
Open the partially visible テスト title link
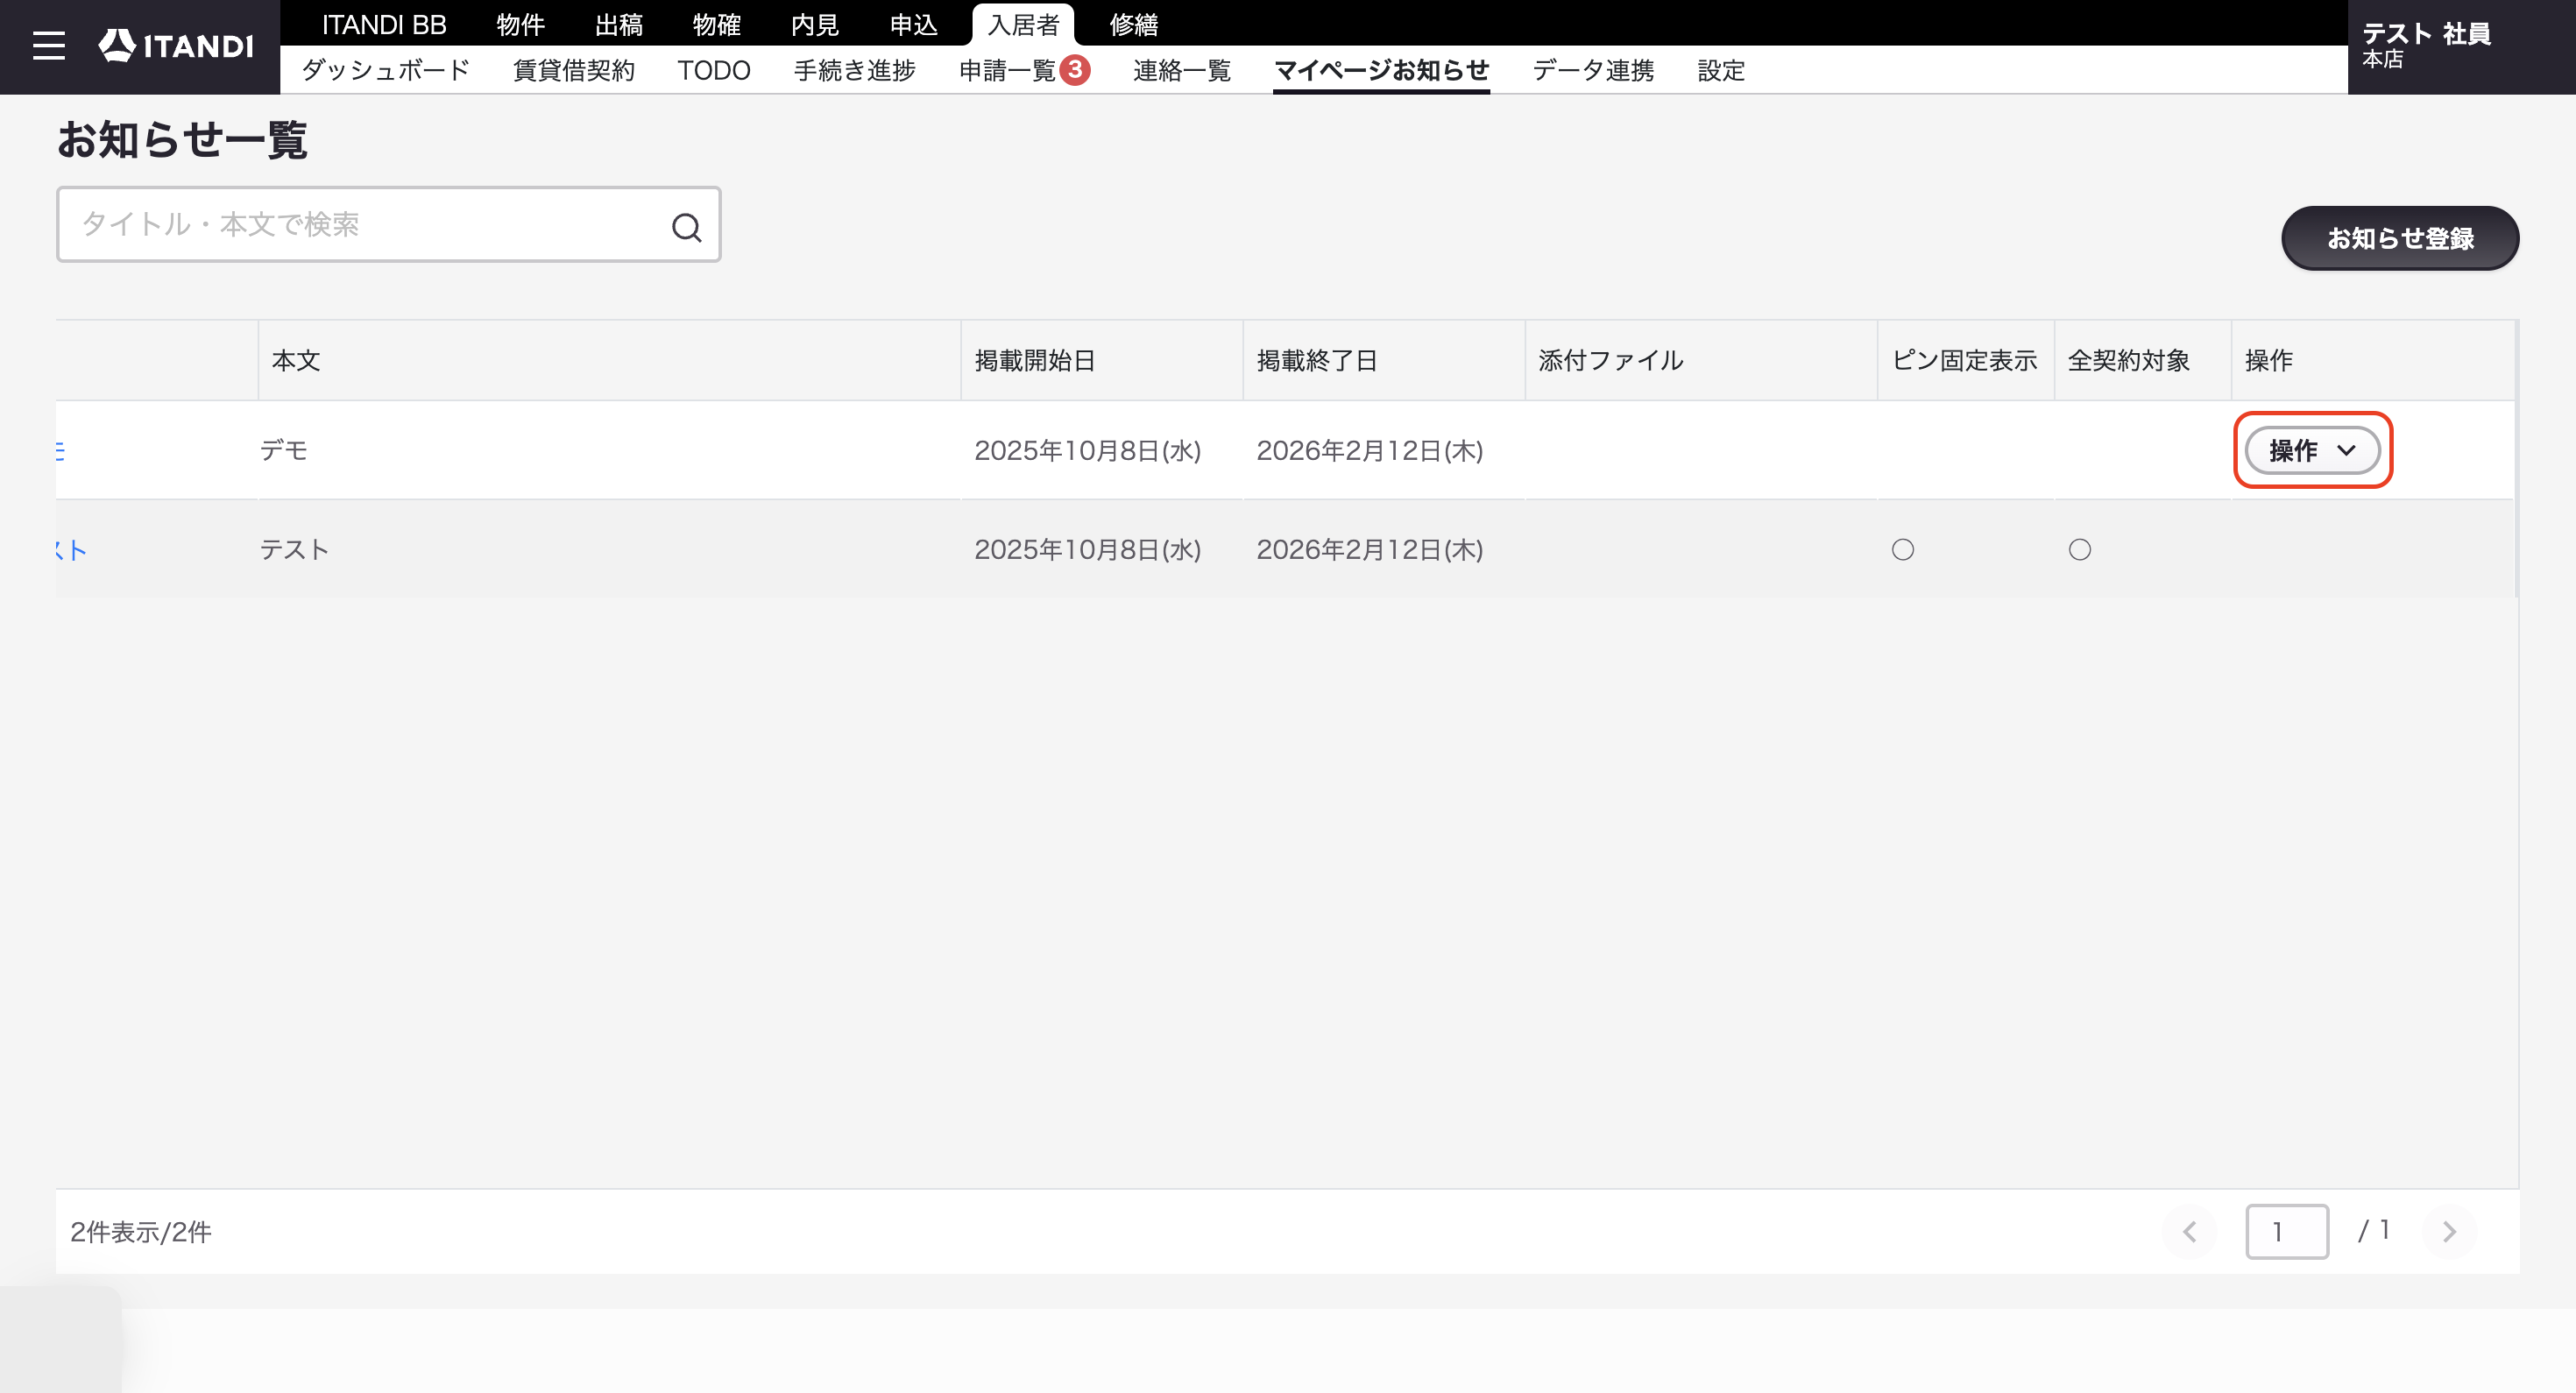pos(72,549)
